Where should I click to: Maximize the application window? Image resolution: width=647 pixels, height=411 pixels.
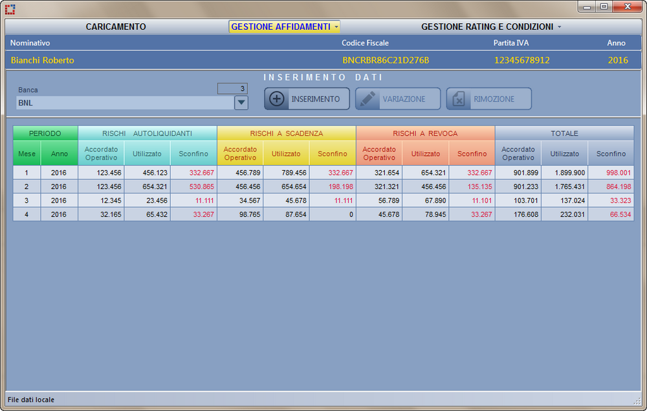coord(604,6)
